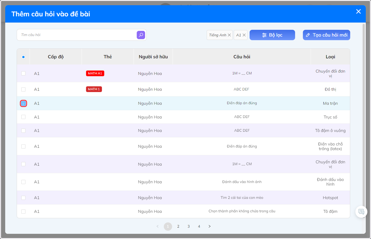Go to next page arrow
This screenshot has width=371, height=239.
pos(209,226)
